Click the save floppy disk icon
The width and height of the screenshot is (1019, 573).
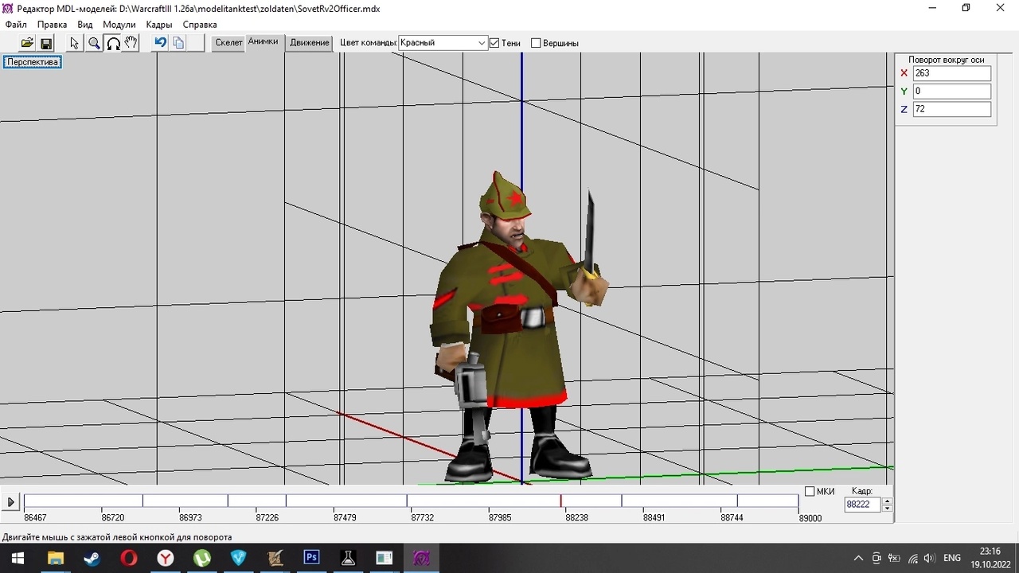46,43
